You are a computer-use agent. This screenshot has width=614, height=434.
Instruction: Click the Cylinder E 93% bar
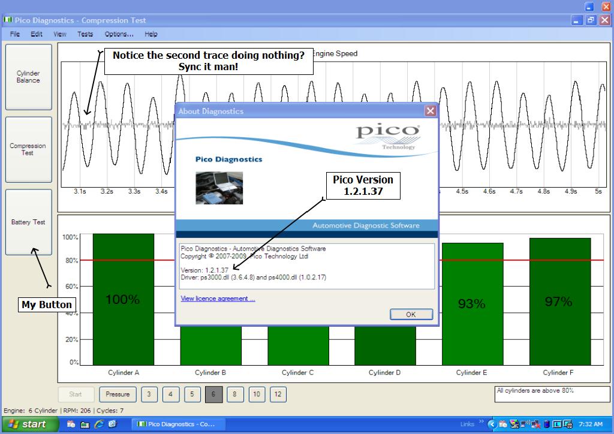coord(472,304)
